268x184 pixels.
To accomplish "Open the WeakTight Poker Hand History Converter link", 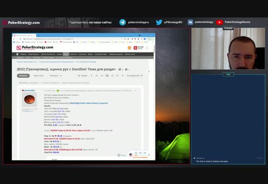I will click(x=89, y=103).
